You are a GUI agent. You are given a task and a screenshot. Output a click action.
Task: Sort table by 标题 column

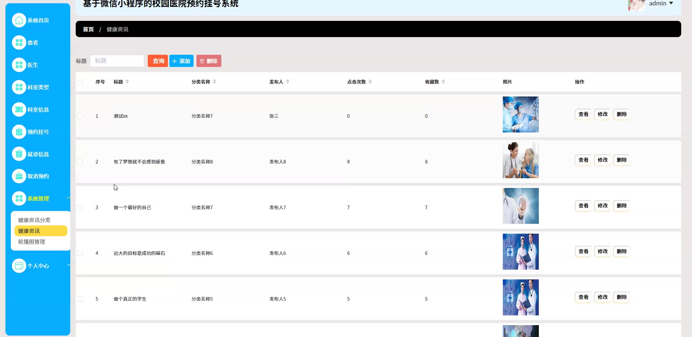pyautogui.click(x=127, y=82)
